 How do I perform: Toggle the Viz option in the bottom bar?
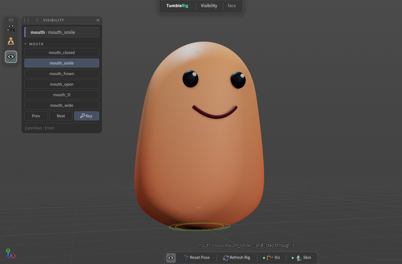click(271, 258)
